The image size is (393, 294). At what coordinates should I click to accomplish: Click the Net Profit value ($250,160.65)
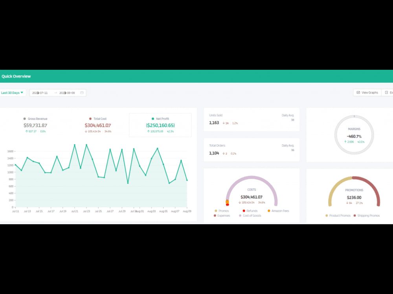160,125
